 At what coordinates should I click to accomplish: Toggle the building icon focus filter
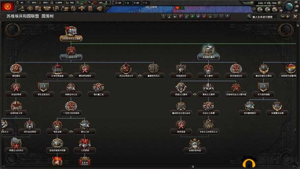coord(164,17)
